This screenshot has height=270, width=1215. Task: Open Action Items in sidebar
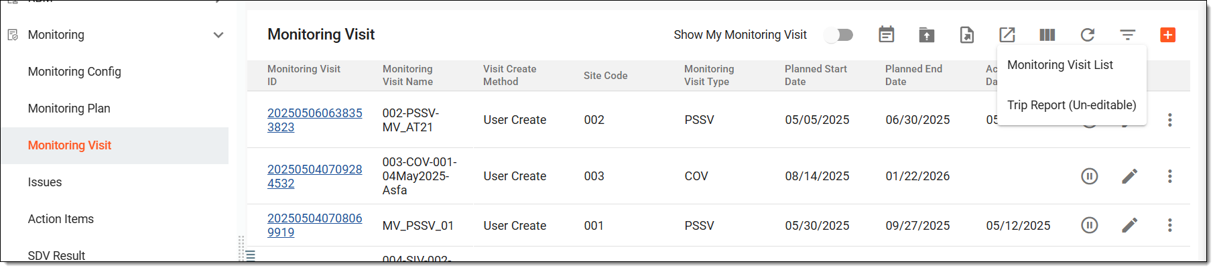[x=61, y=219]
